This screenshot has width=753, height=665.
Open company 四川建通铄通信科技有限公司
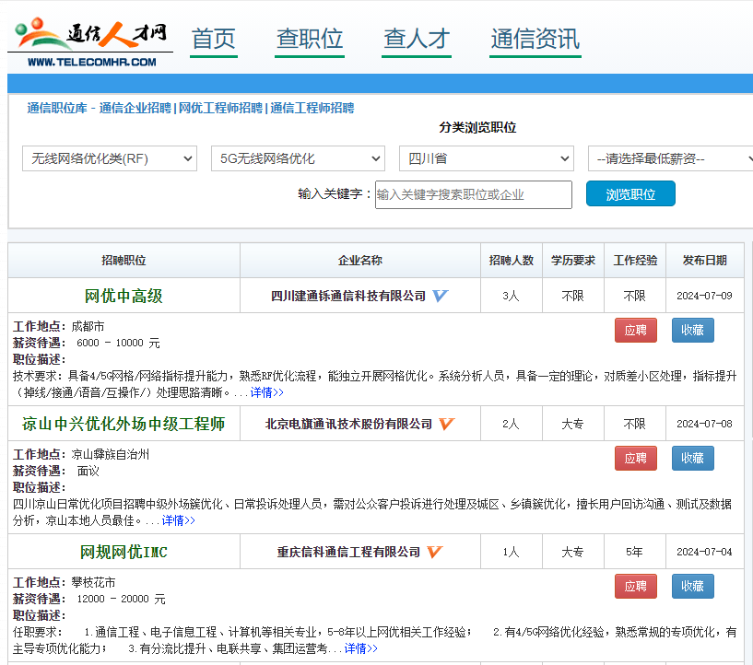click(348, 296)
